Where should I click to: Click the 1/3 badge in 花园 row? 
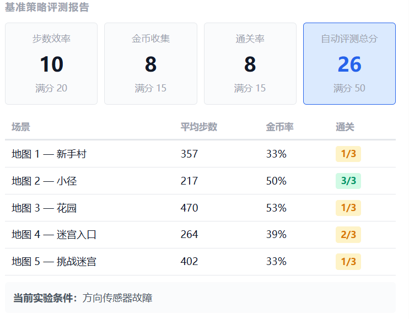[348, 208]
